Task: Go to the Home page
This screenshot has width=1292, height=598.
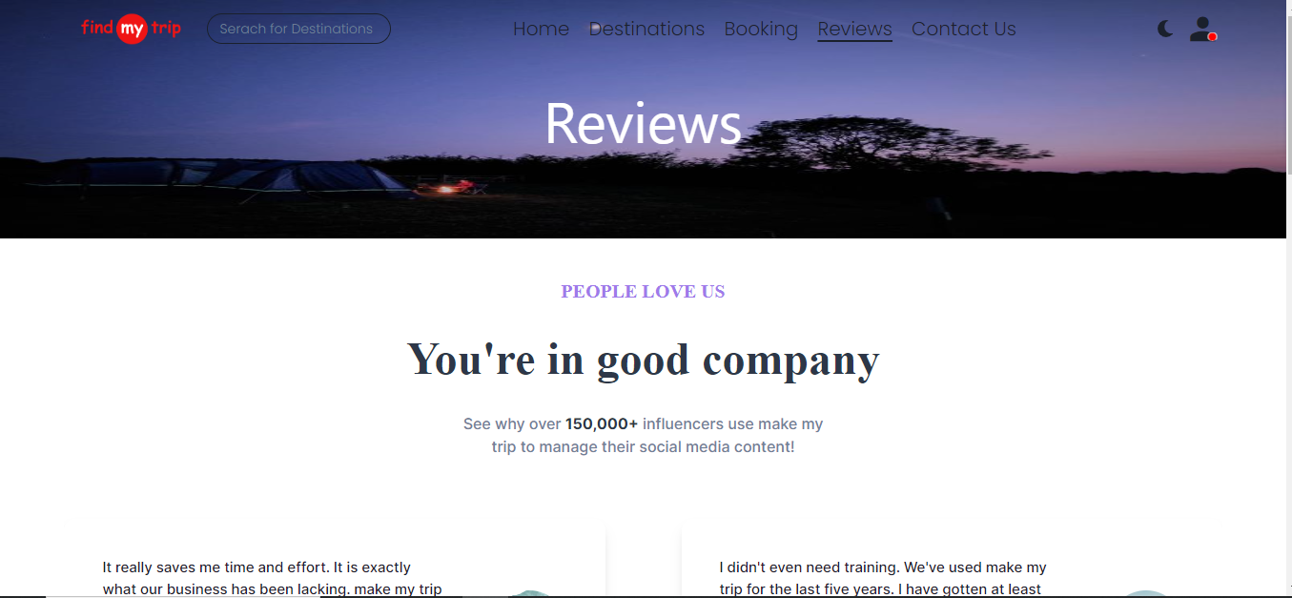Action: [541, 29]
